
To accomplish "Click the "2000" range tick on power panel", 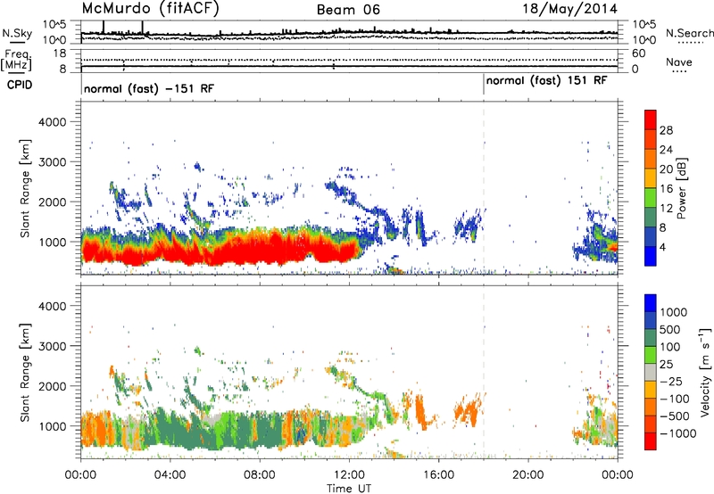I will (53, 202).
